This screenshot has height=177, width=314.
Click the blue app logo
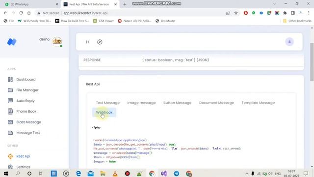pyautogui.click(x=12, y=42)
